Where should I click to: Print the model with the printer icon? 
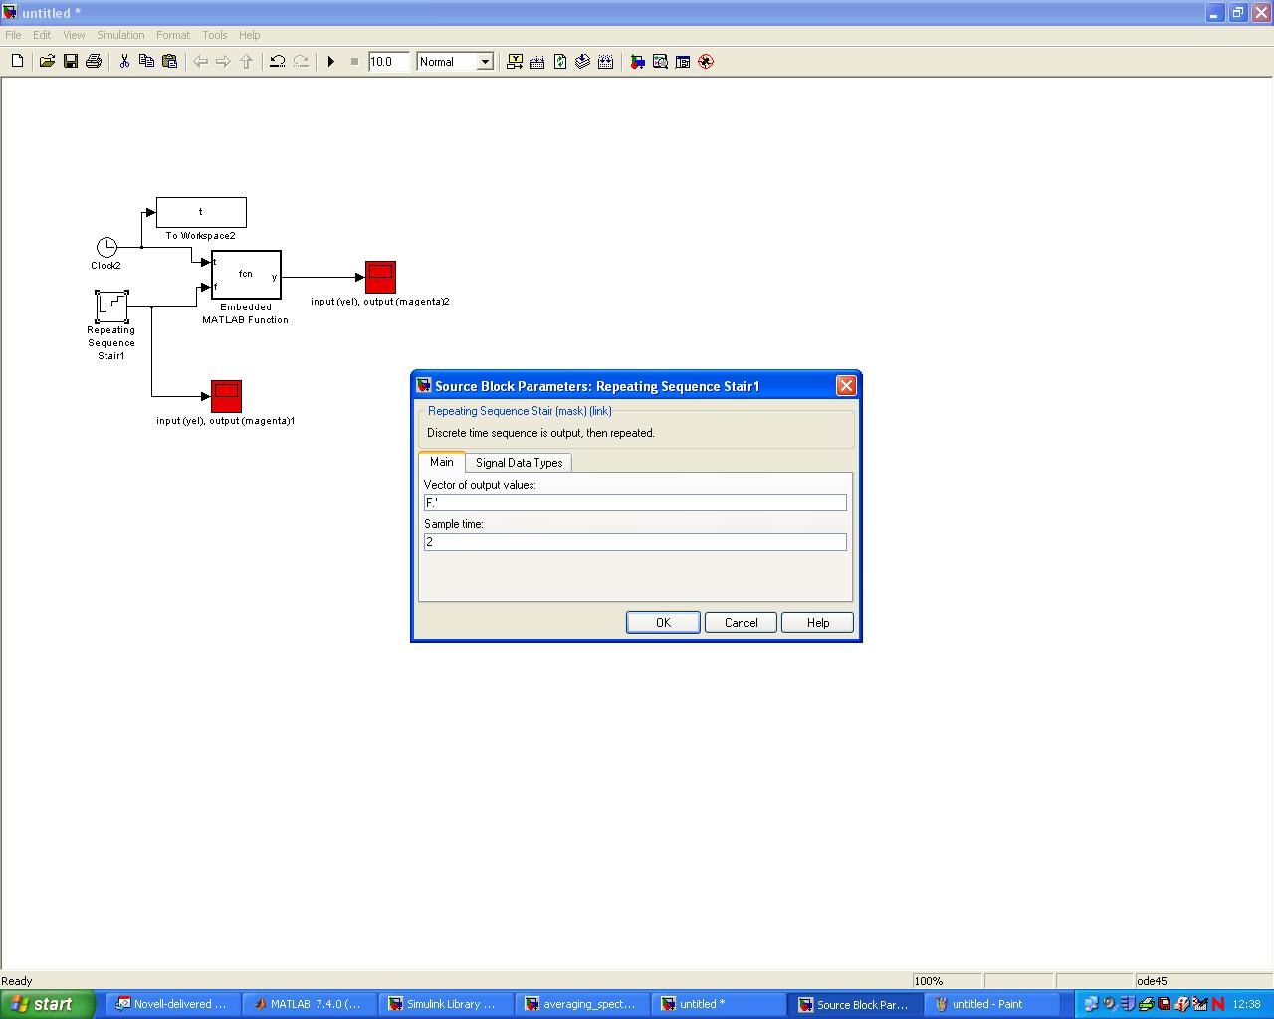94,62
